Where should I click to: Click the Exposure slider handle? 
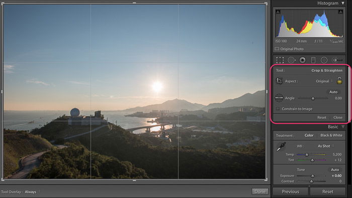tap(312, 176)
